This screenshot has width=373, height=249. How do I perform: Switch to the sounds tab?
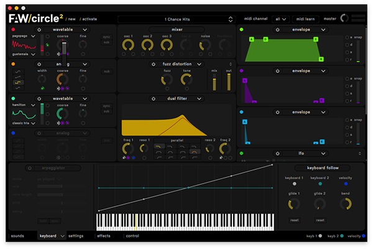[x=17, y=236]
